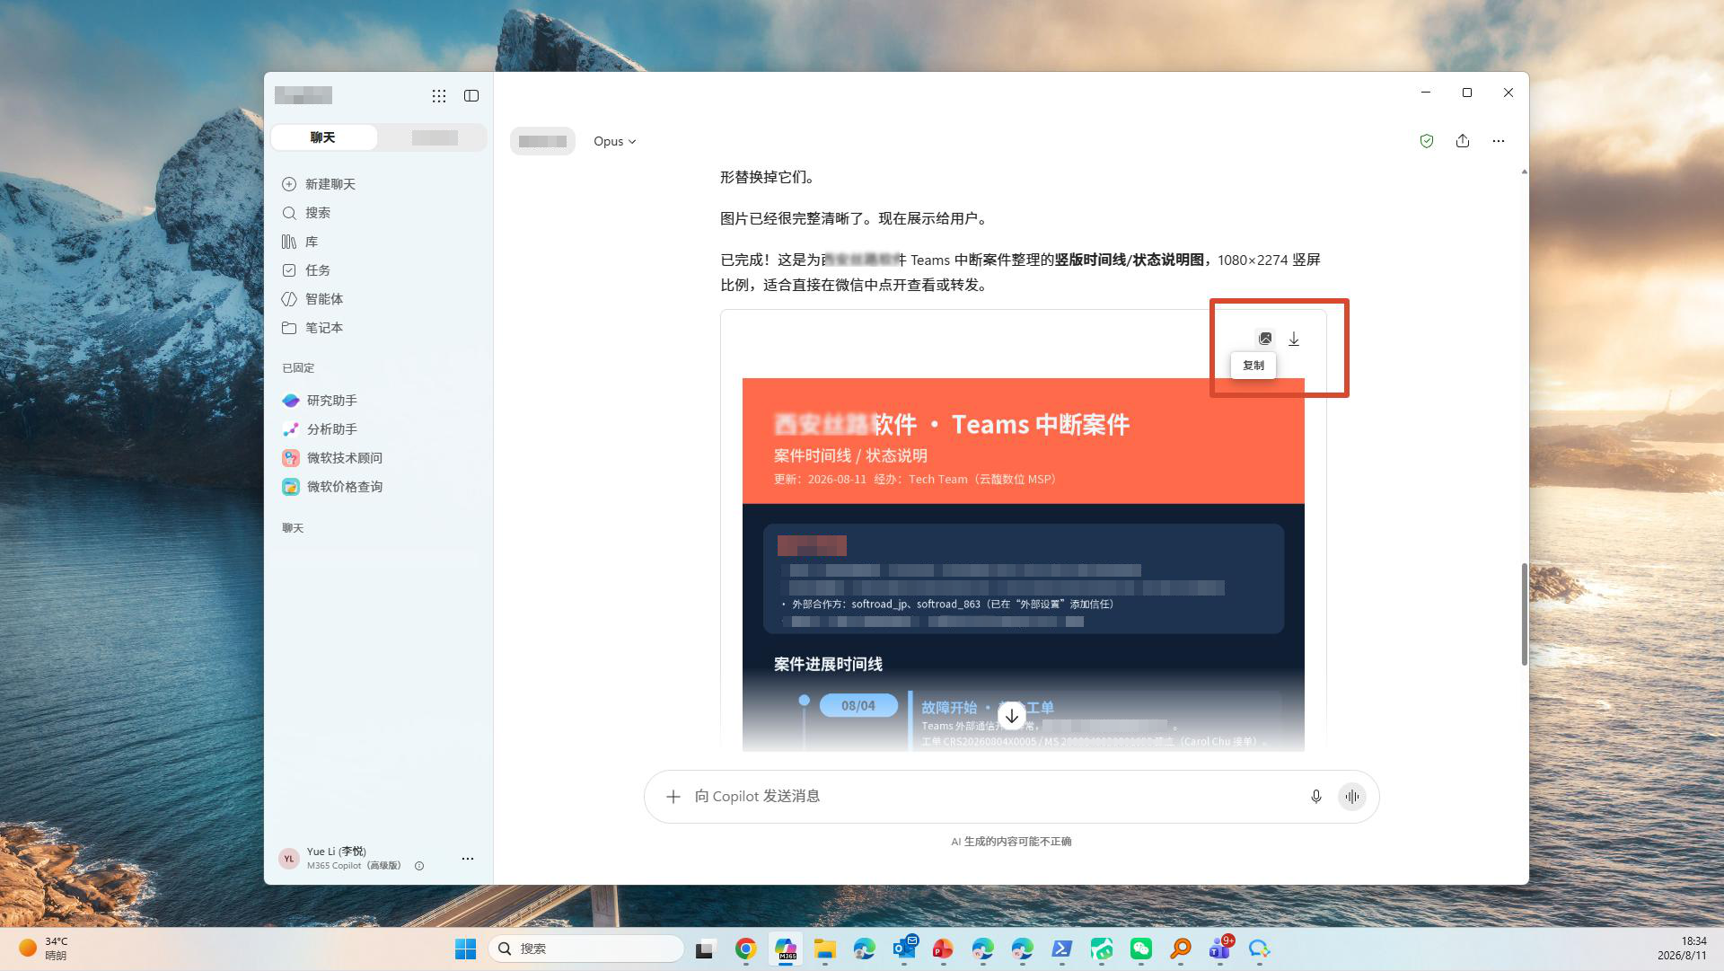Open the generated Teams timeline image
This screenshot has width=1724, height=971.
tap(1024, 564)
